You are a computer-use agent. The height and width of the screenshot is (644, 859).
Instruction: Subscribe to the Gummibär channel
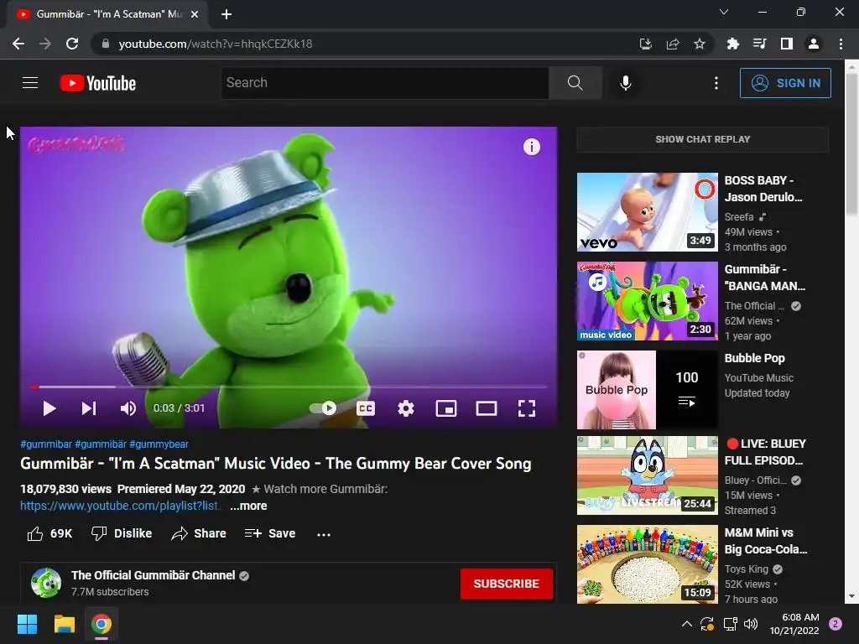[506, 584]
